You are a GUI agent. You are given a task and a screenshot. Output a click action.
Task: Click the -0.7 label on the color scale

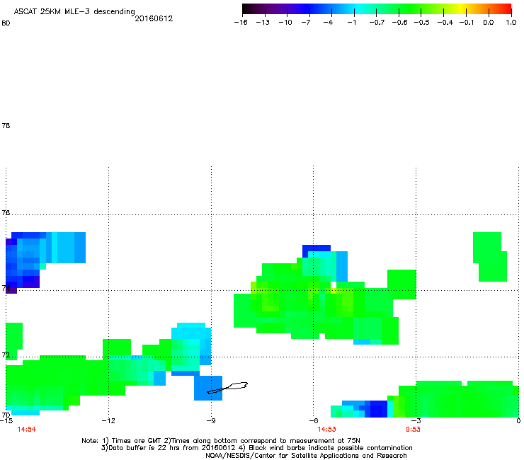[377, 23]
